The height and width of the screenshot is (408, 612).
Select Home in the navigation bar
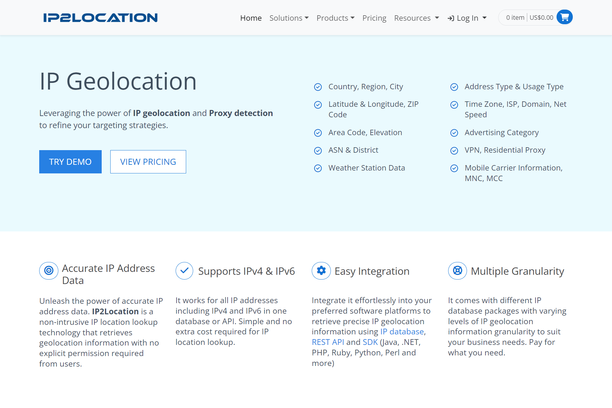pos(251,18)
